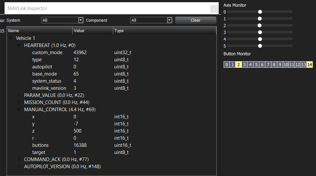Open the Component dropdown set to All
This screenshot has width=316, height=176.
click(151, 20)
